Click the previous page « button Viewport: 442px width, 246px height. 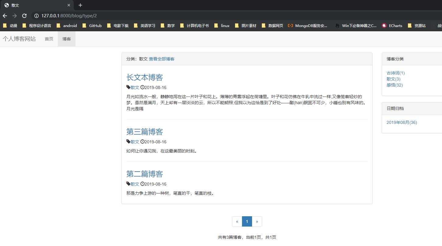pos(237,221)
